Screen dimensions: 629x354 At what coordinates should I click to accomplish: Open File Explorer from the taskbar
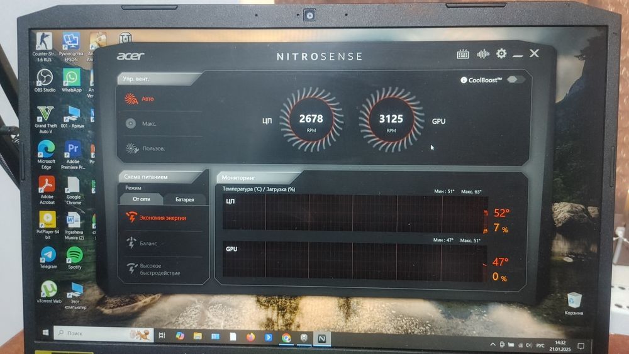click(x=198, y=336)
